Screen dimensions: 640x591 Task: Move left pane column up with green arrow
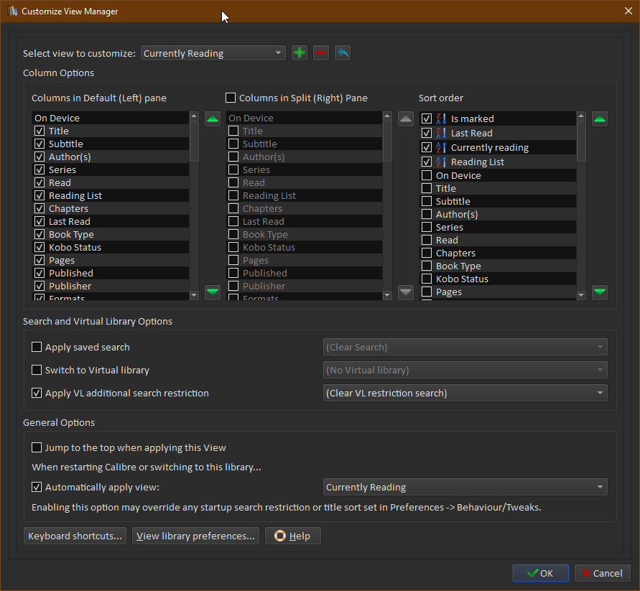[212, 119]
